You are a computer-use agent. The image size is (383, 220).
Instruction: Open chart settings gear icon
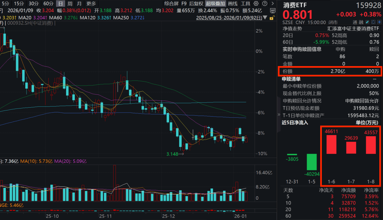(x=256, y=4)
